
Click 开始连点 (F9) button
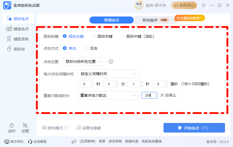coord(194,128)
